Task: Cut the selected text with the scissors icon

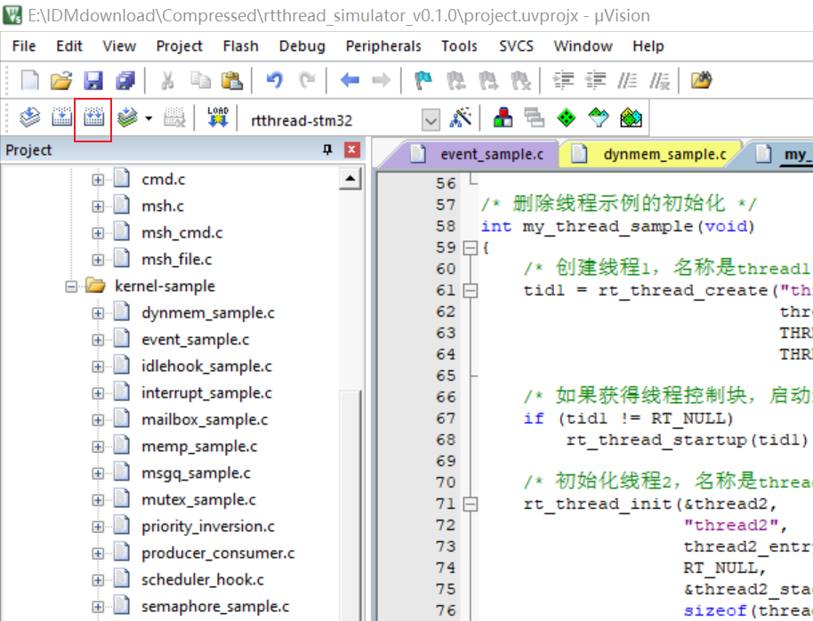Action: [x=167, y=80]
